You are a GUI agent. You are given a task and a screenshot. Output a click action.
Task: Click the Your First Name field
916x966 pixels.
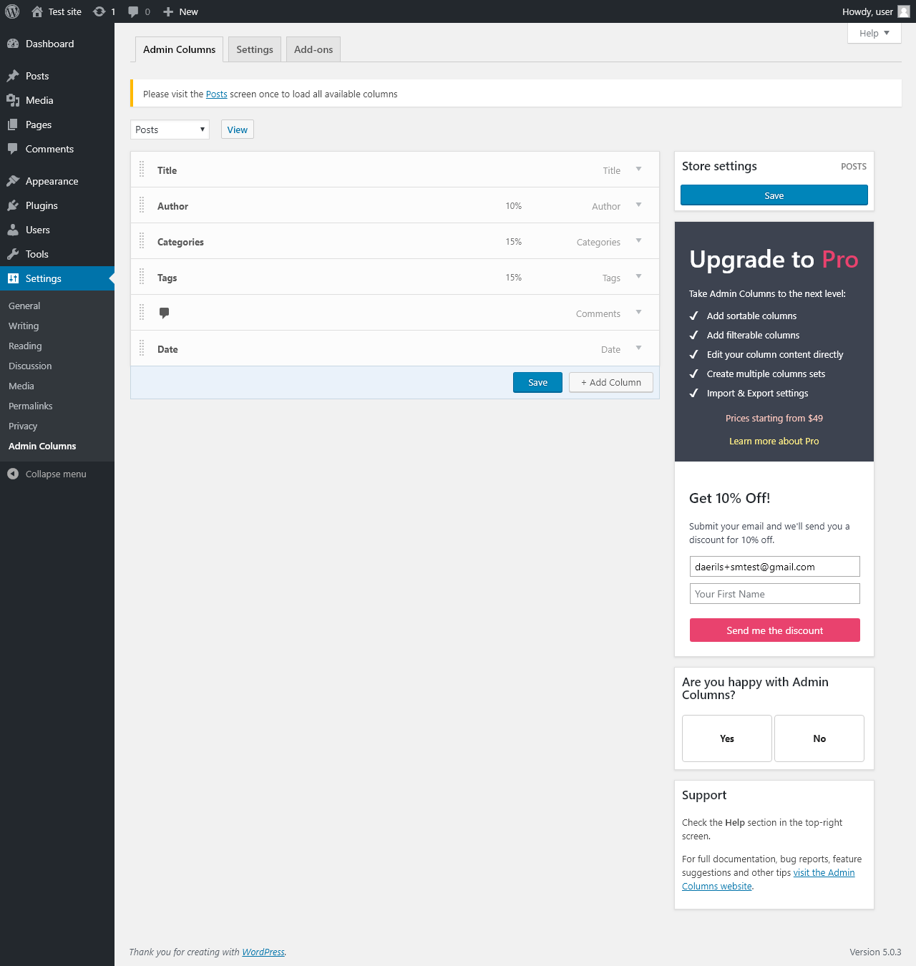[775, 593]
